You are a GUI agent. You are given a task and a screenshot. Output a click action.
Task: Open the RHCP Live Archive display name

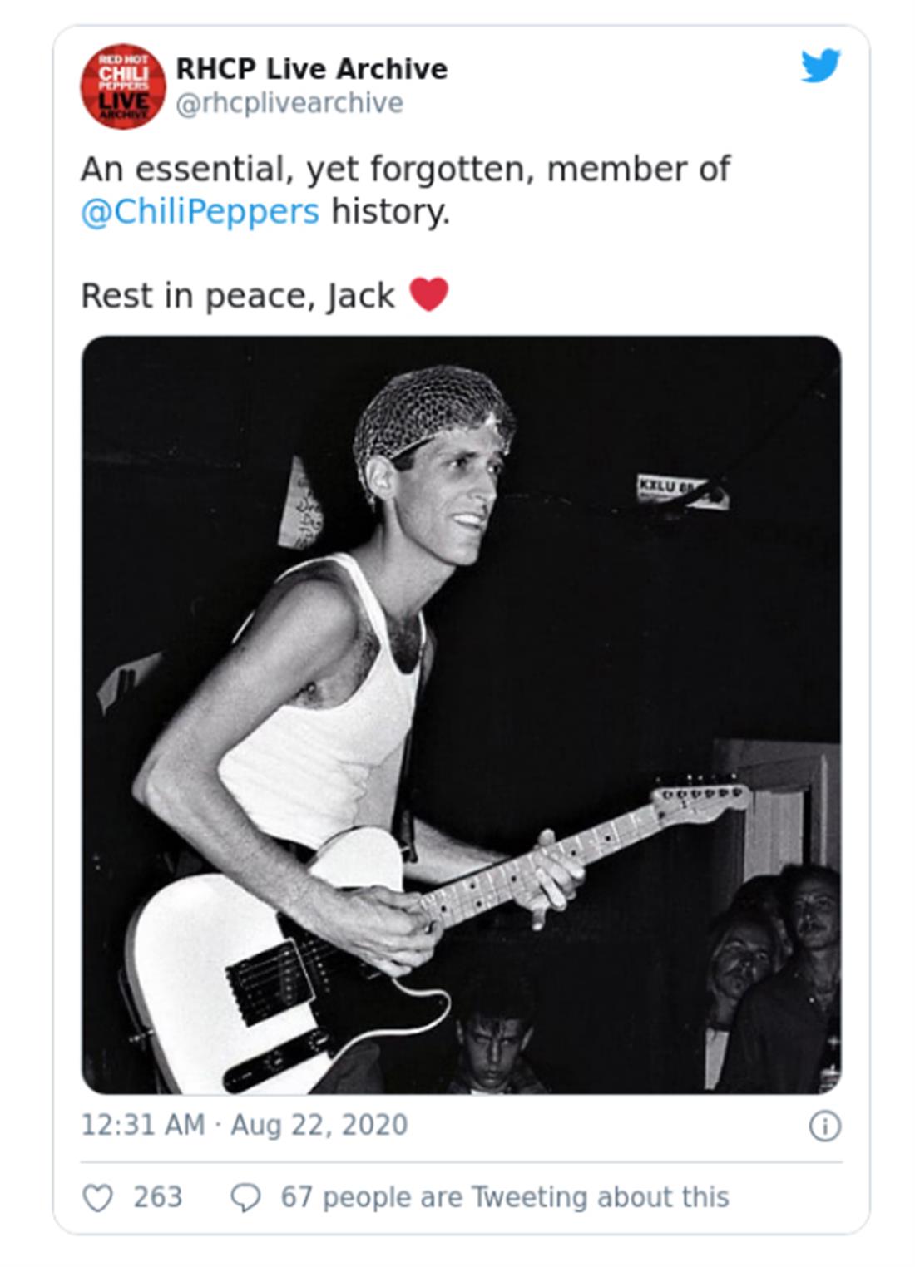tap(311, 68)
